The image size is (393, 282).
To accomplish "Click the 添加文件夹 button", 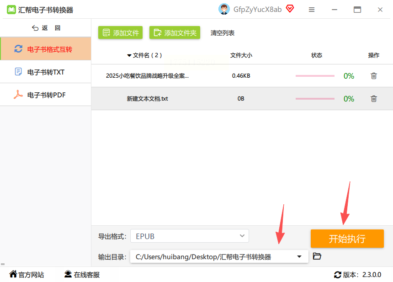I will pyautogui.click(x=175, y=32).
